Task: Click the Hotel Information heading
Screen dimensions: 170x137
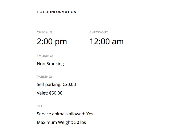Action: (57, 12)
